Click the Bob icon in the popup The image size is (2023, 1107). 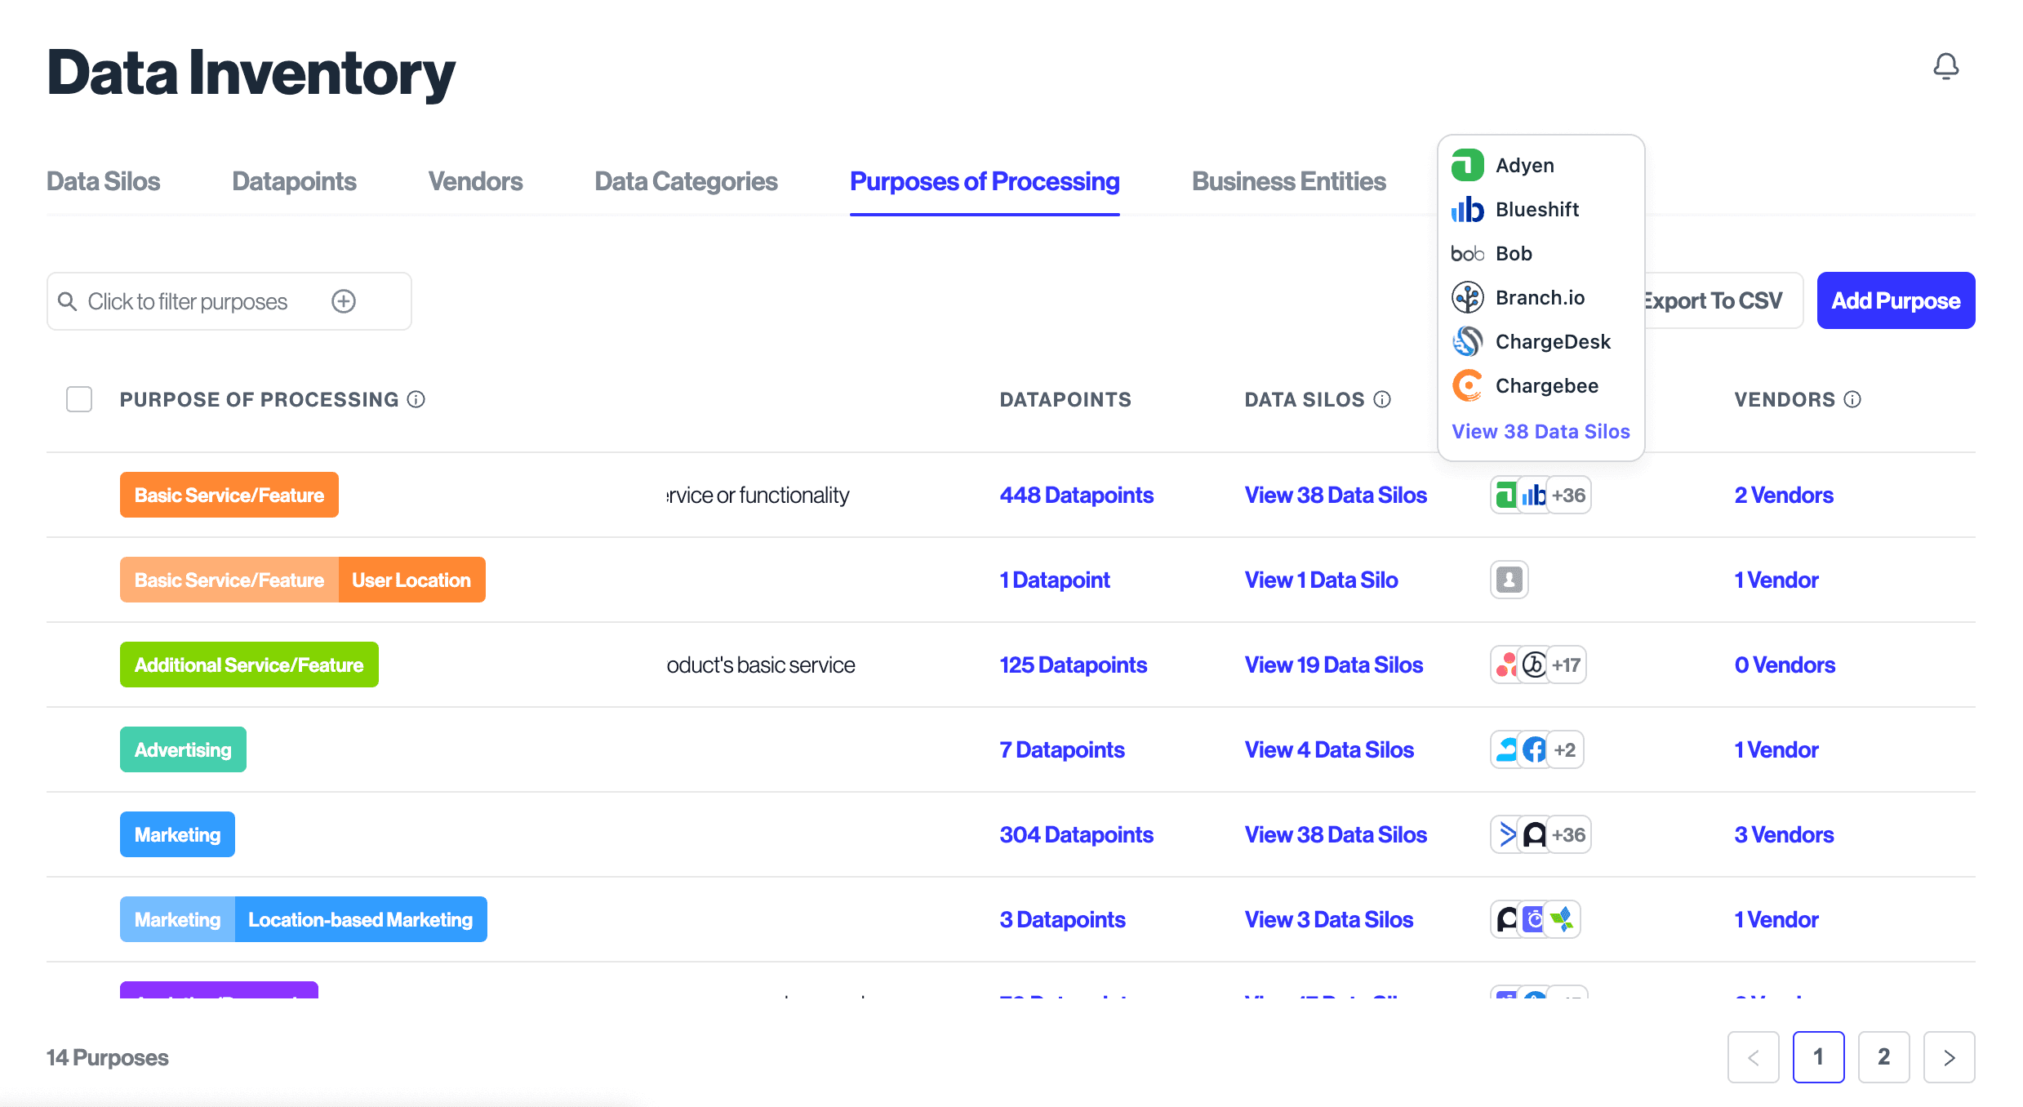(1467, 253)
